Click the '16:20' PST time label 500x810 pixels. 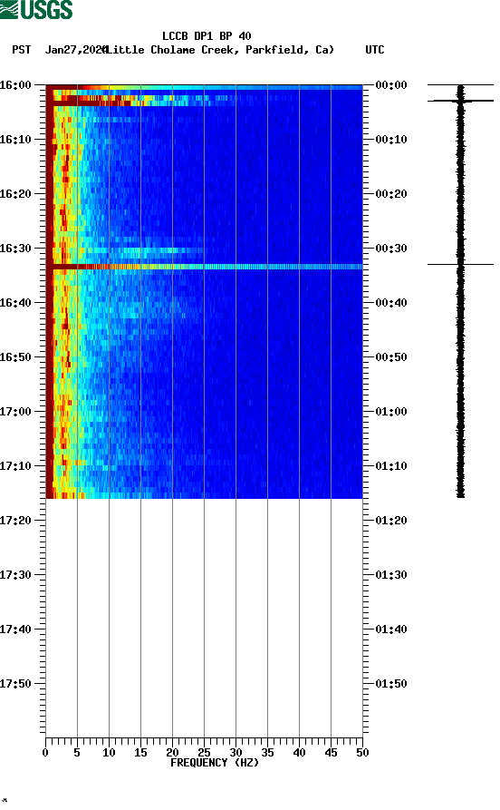pos(15,194)
